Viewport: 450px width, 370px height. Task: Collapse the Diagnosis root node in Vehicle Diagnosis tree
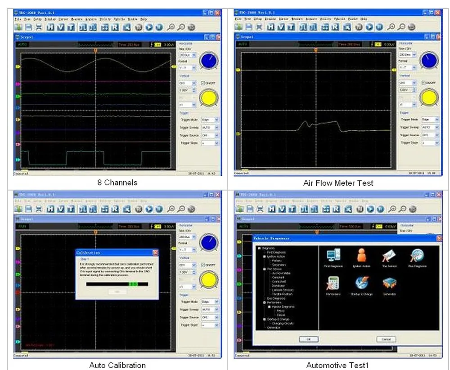click(x=260, y=248)
